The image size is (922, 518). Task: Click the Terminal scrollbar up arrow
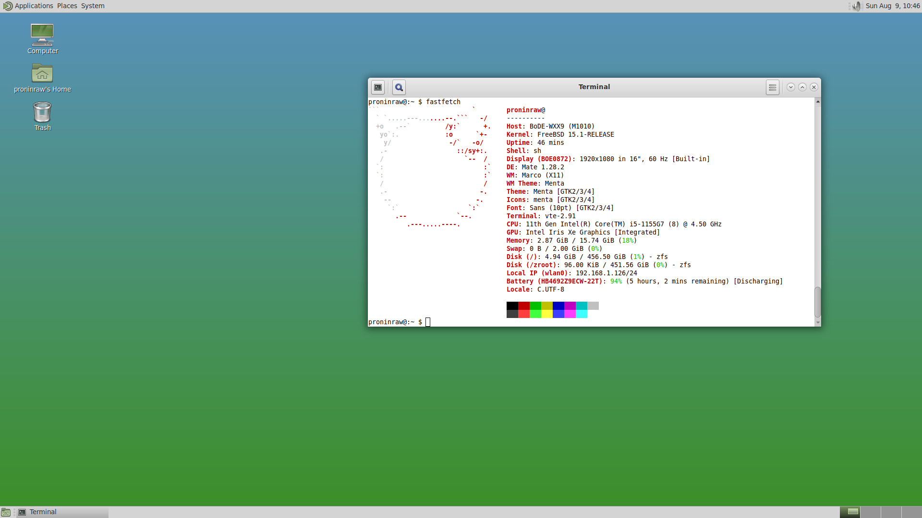pos(818,101)
